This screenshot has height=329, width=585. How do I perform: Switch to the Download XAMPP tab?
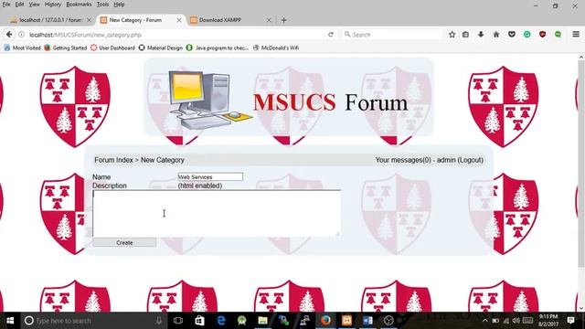click(230, 20)
